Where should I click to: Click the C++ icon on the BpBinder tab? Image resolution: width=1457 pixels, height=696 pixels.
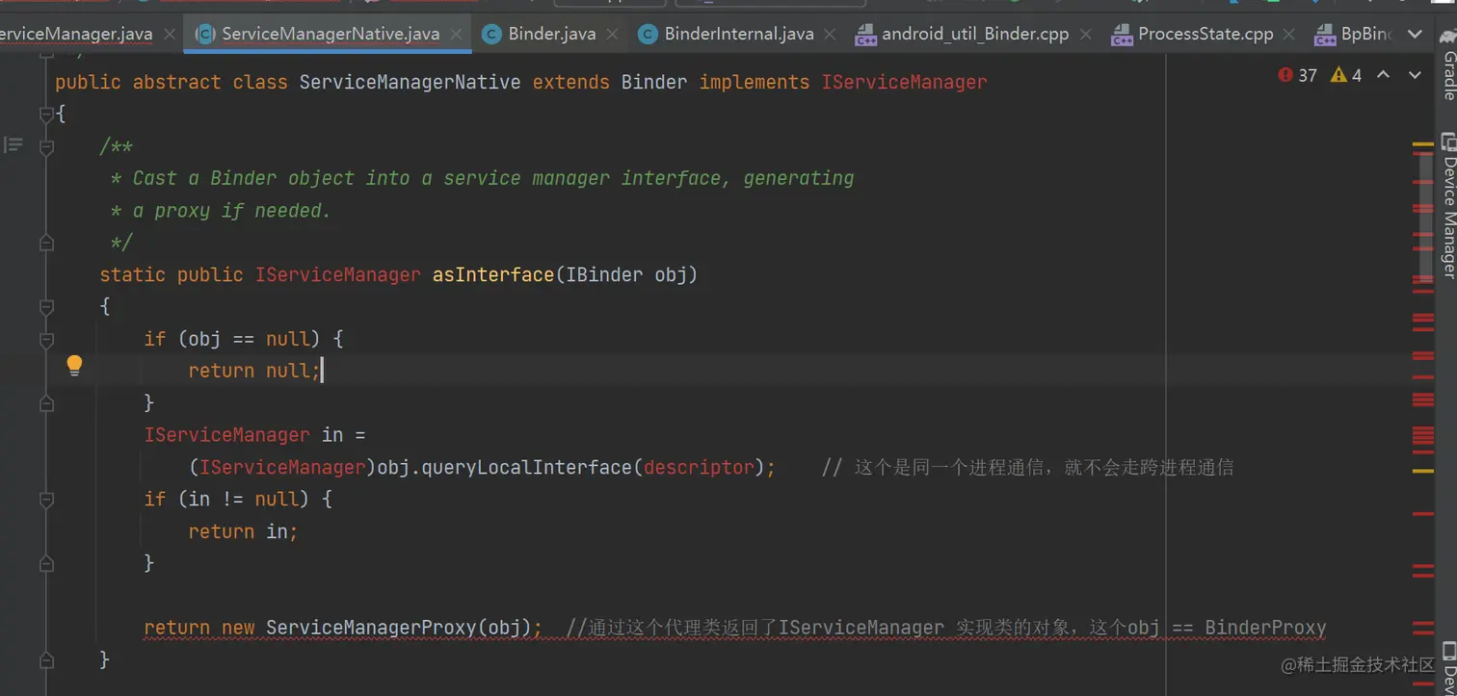1326,36
